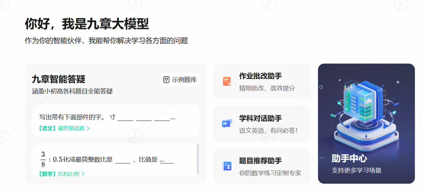The width and height of the screenshot is (422, 194).
Task: Expand chevron next to 偏旁部首题
Action: pos(88,128)
